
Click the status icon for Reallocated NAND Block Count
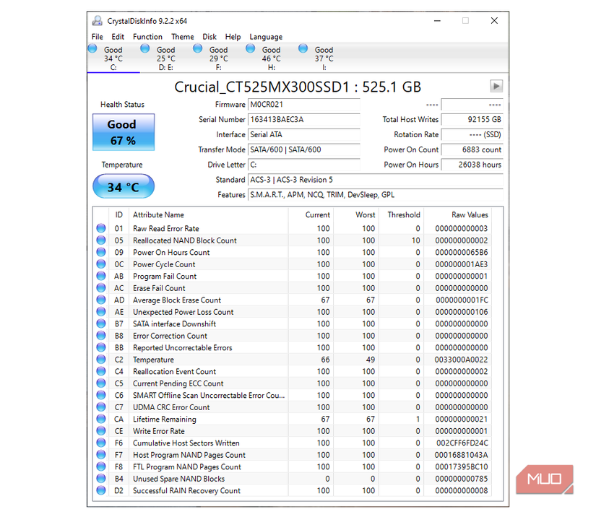101,240
